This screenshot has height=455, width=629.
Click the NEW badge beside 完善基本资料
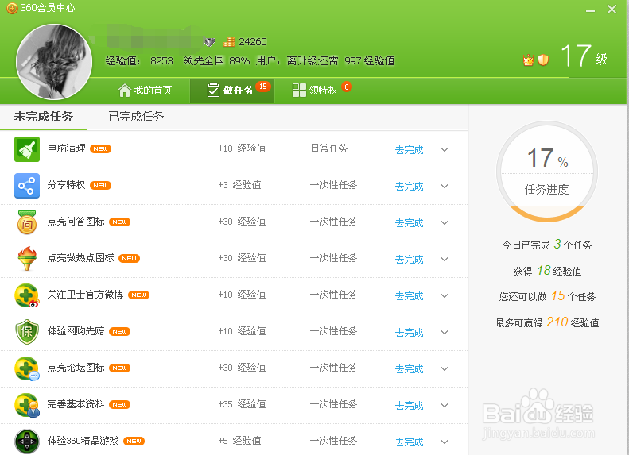(119, 404)
